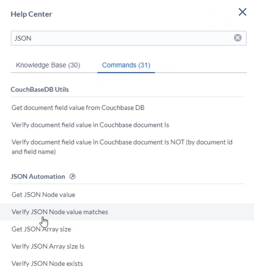
Task: Open Verify JSON Array size Is command
Action: point(48,246)
